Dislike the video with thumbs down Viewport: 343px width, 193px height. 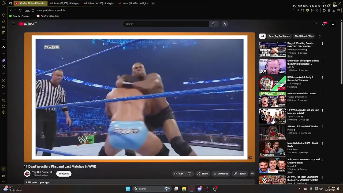tap(189, 174)
